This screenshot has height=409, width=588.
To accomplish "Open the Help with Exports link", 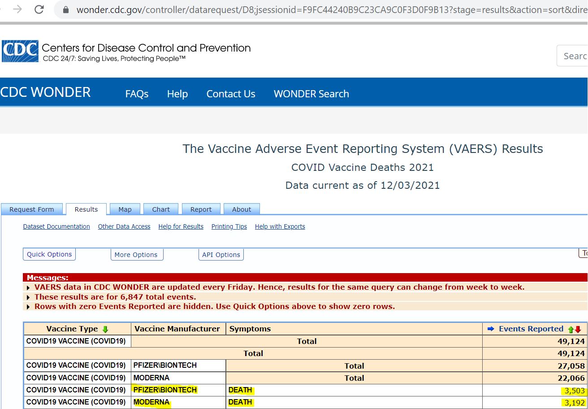I will (x=280, y=226).
